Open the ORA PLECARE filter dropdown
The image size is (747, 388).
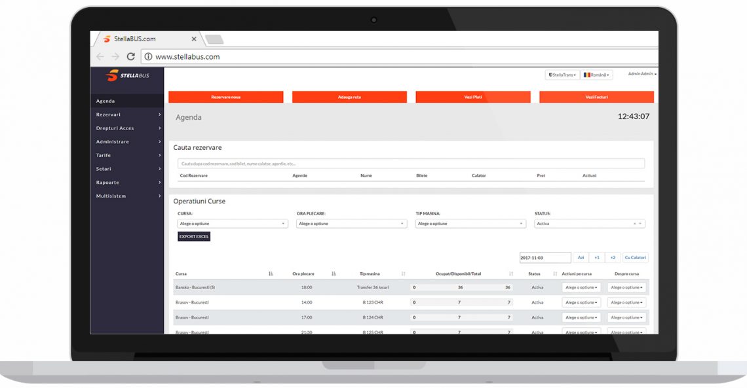pos(352,224)
